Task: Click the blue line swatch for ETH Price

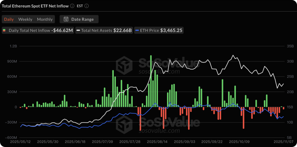Action: click(137, 30)
